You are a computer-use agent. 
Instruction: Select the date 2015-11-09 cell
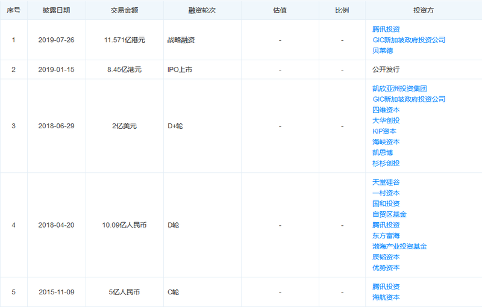pyautogui.click(x=57, y=292)
